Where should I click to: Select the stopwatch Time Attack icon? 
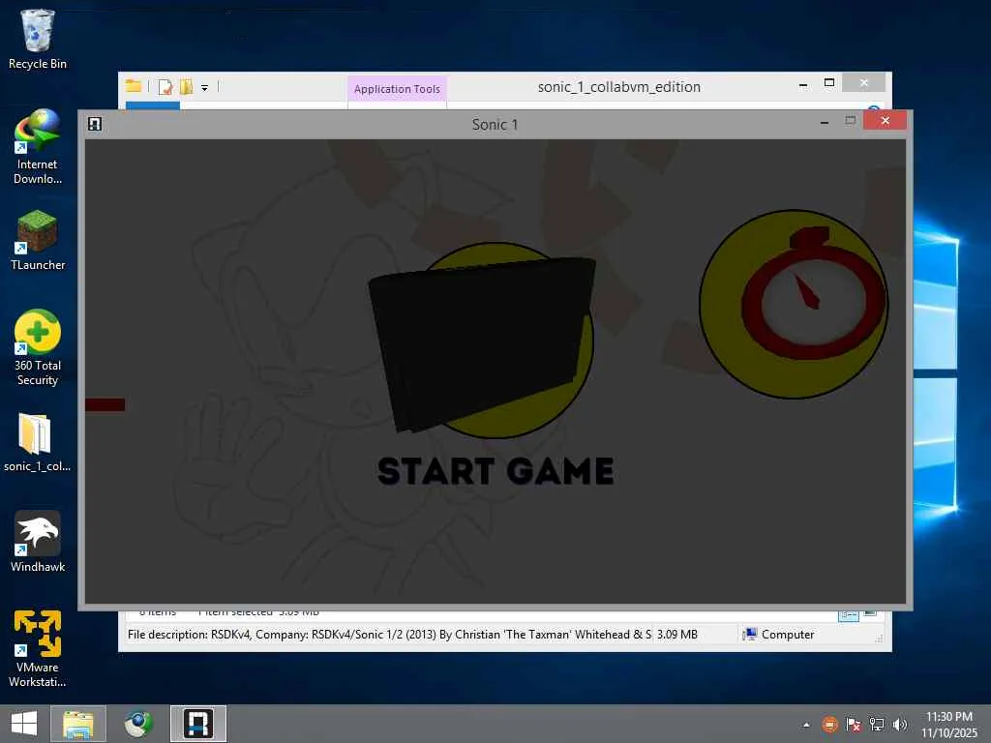(794, 304)
